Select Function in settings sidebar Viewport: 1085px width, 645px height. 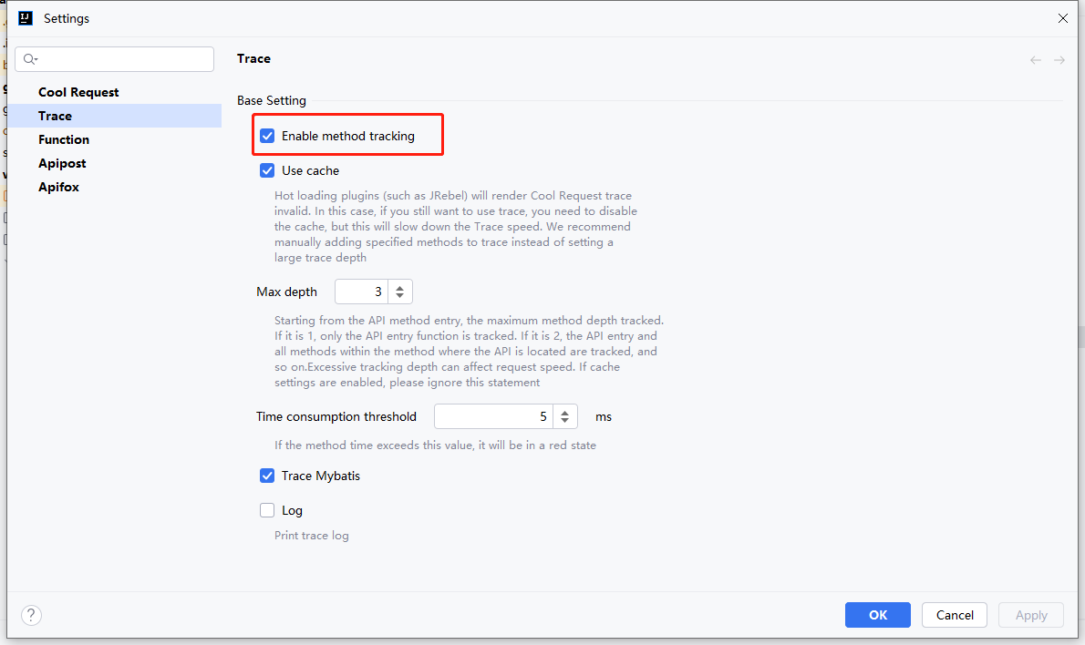pyautogui.click(x=64, y=139)
